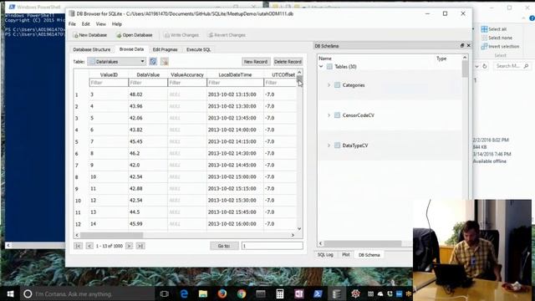This screenshot has width=535, height=301.
Task: Switch to the Database Structure tab
Action: click(x=92, y=49)
